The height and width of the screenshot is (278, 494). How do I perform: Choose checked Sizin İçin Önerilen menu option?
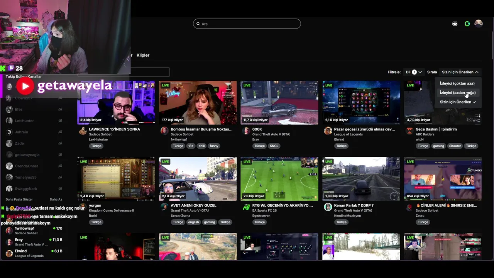458,102
